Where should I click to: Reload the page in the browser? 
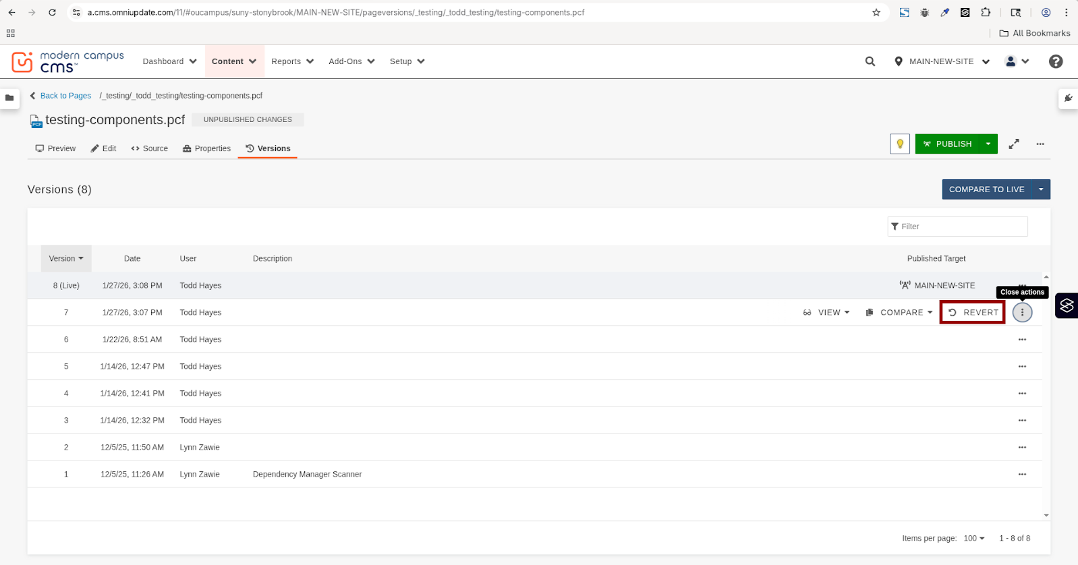pos(52,12)
